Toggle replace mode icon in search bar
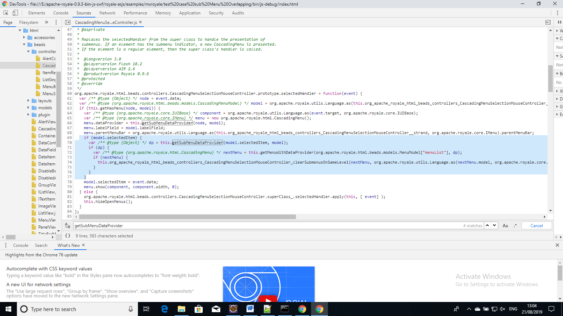 tap(68, 226)
